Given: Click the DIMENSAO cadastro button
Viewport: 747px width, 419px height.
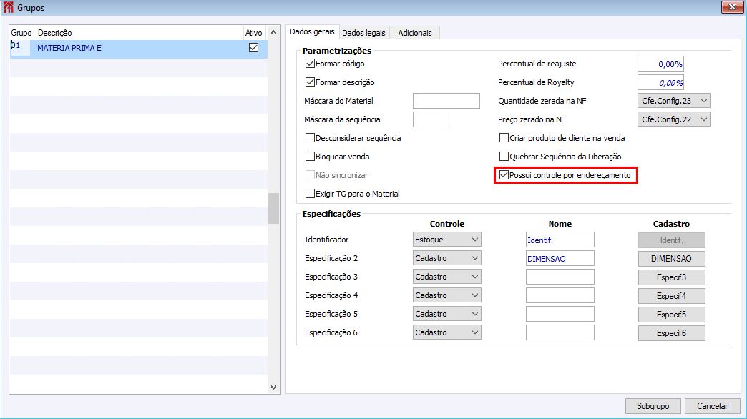Looking at the screenshot, I should pos(671,258).
